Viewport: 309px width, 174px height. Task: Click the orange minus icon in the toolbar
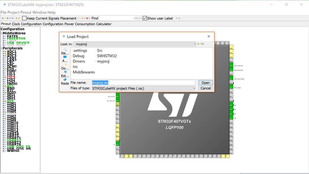(85, 18)
